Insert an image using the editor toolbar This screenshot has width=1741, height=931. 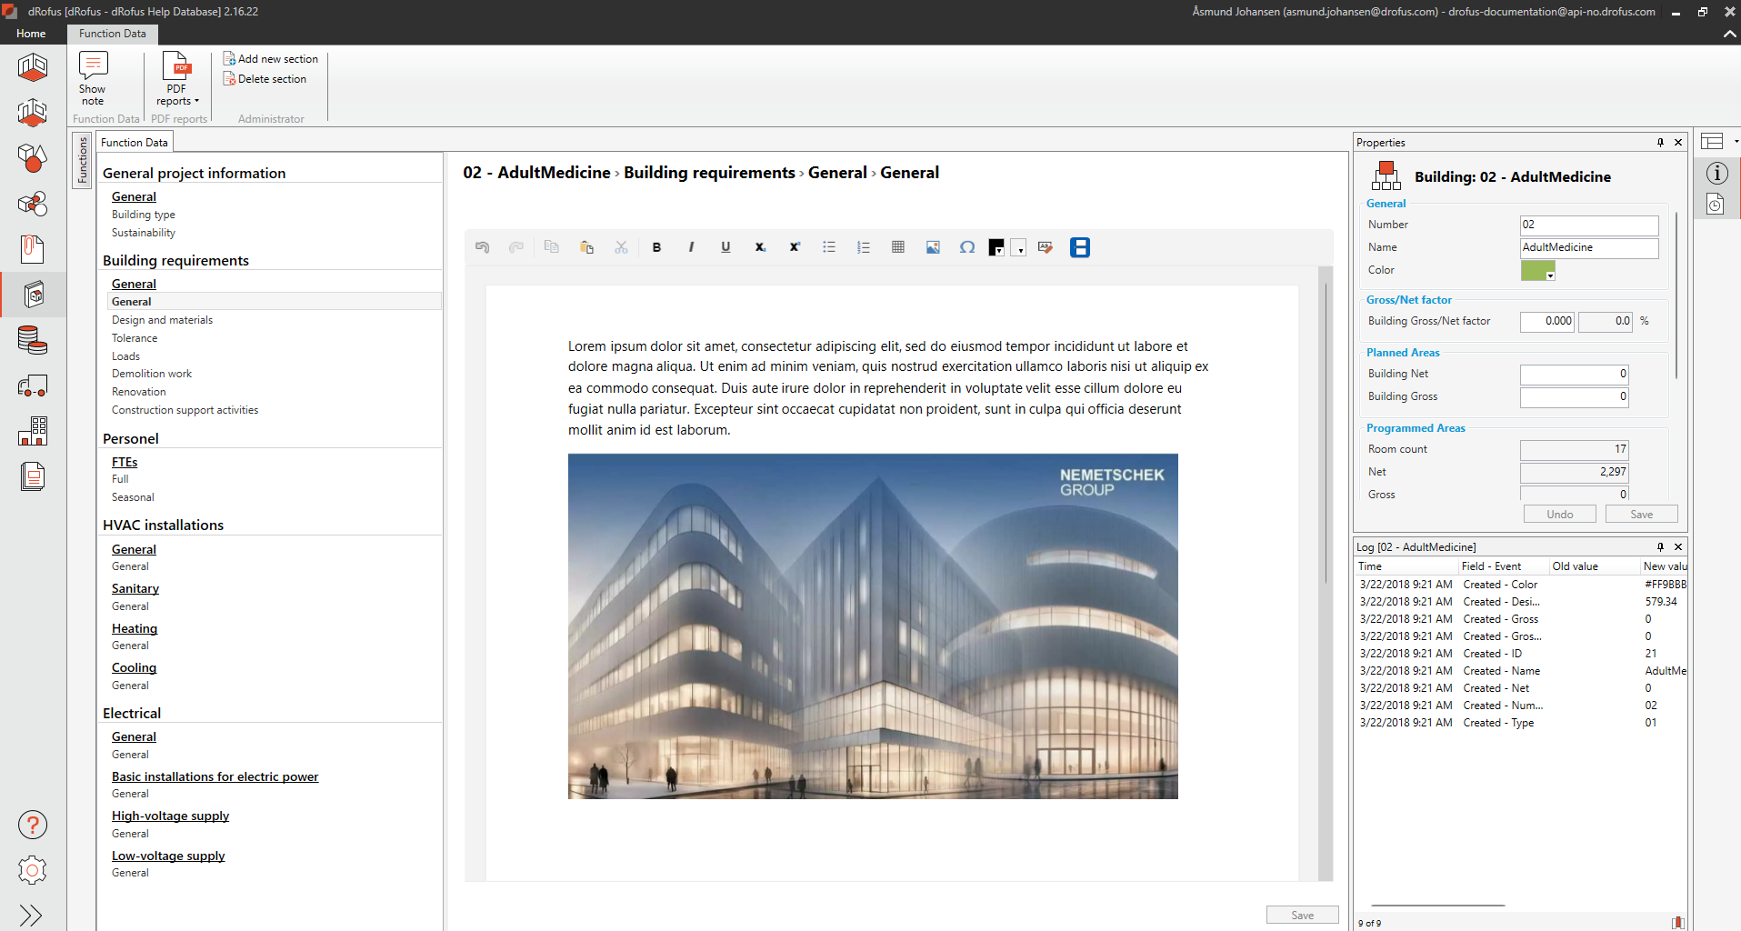(933, 247)
